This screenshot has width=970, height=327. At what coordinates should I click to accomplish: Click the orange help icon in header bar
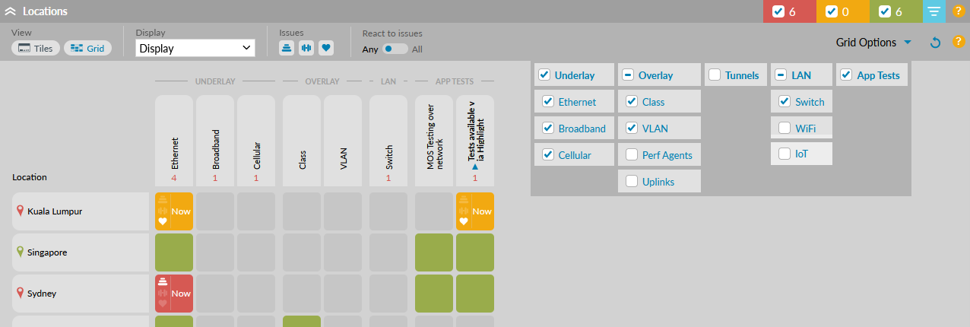[959, 11]
